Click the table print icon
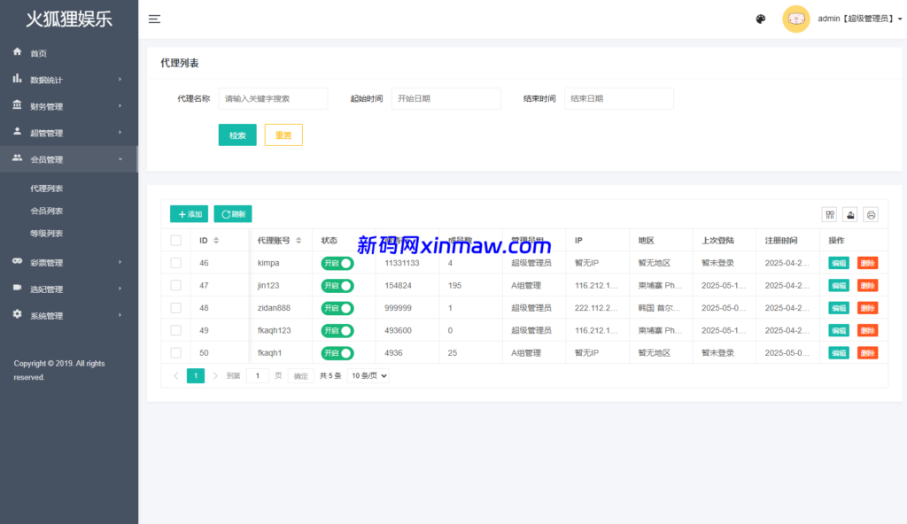907x524 pixels. pos(872,214)
